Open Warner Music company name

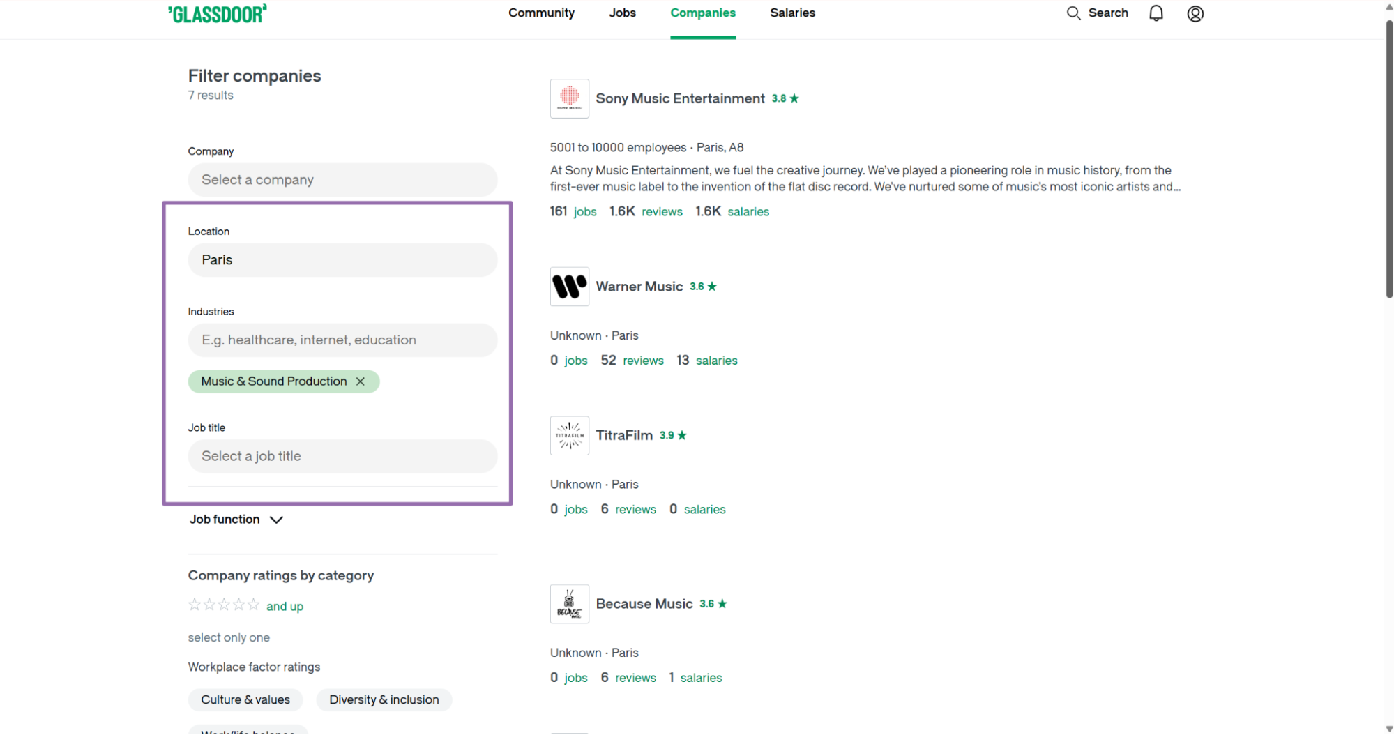coord(639,287)
